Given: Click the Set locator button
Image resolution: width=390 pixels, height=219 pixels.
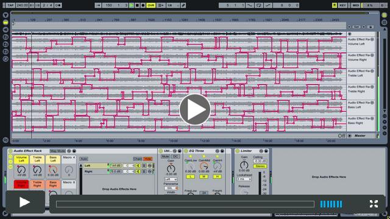Looking at the screenshot, I should (356, 27).
